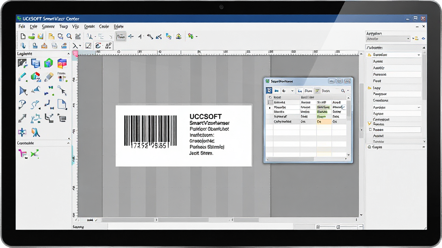
Task: Tick the checkbox beside 'Foces' in the right panel
Action: coord(370,130)
